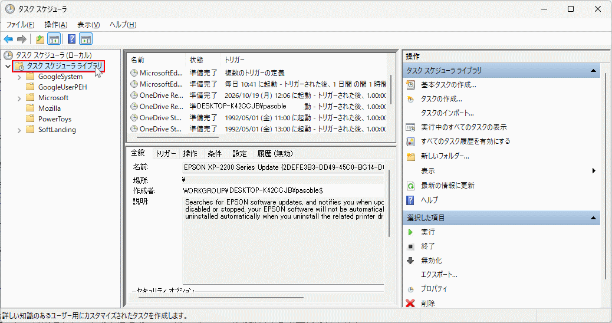Click the up-one-level folder toolbar icon
Image resolution: width=612 pixels, height=323 pixels.
click(x=40, y=39)
